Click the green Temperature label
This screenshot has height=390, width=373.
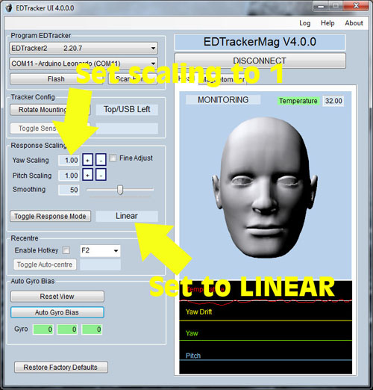pyautogui.click(x=298, y=101)
